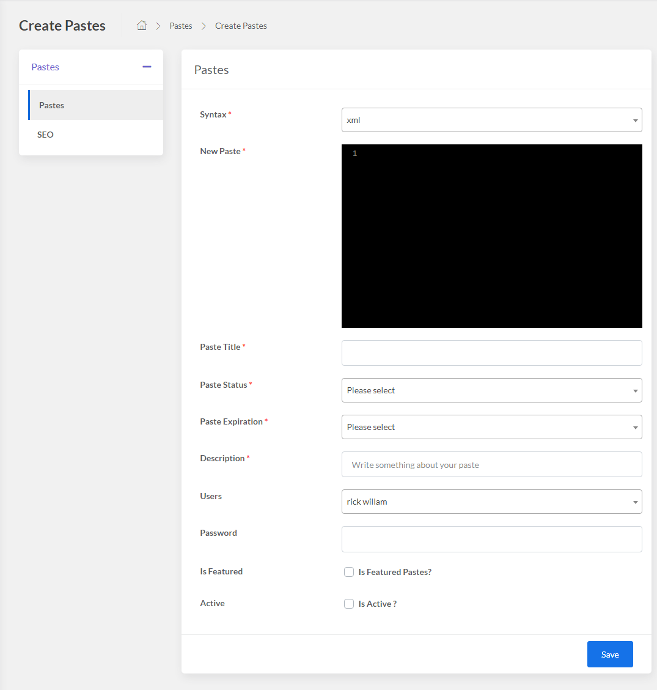Open the Pastes breadcrumb link
The height and width of the screenshot is (690, 657).
[181, 26]
